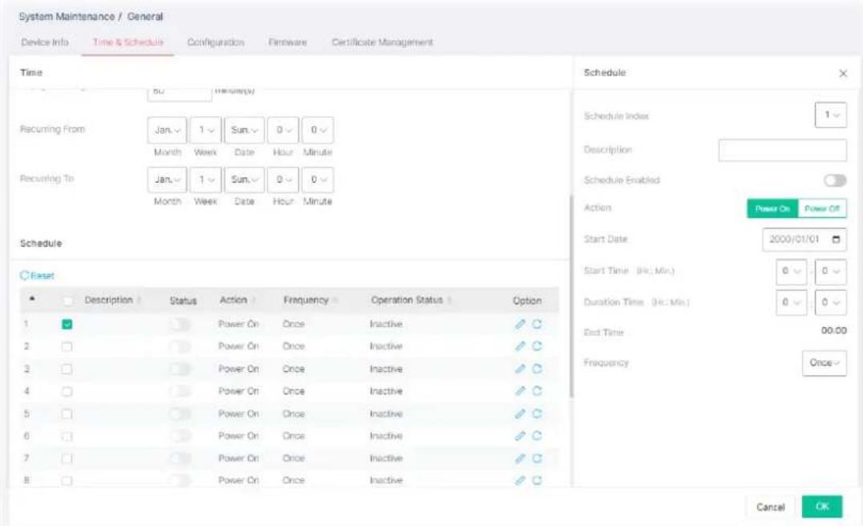Uncheck the checkbox for schedule row 1
This screenshot has height=526, width=863.
coord(67,324)
